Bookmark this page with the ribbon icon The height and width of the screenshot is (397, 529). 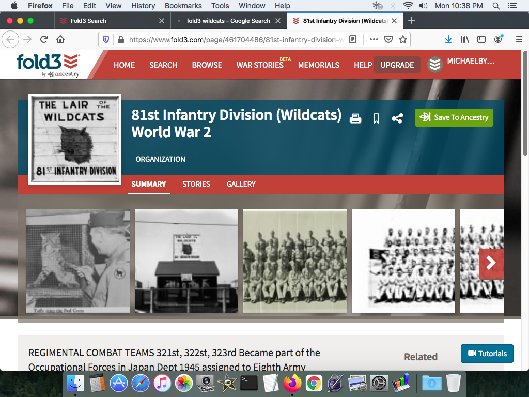(376, 118)
